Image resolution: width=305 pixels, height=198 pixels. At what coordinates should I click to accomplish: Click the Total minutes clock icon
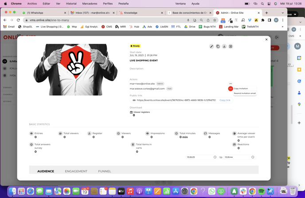176,133
